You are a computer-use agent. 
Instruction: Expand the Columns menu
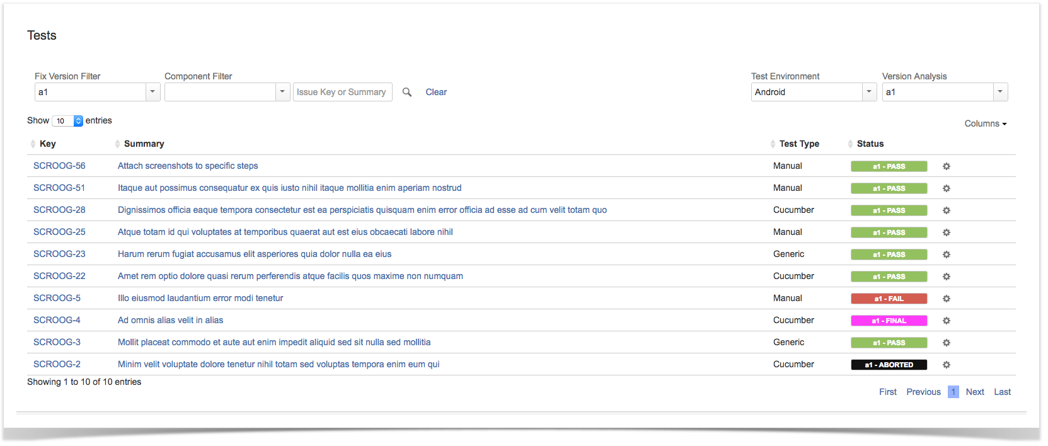[986, 123]
